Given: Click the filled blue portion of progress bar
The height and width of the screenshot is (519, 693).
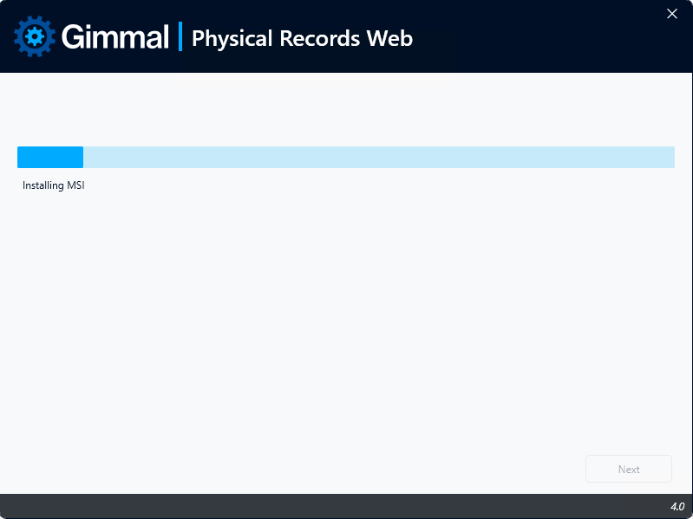Looking at the screenshot, I should pos(50,157).
